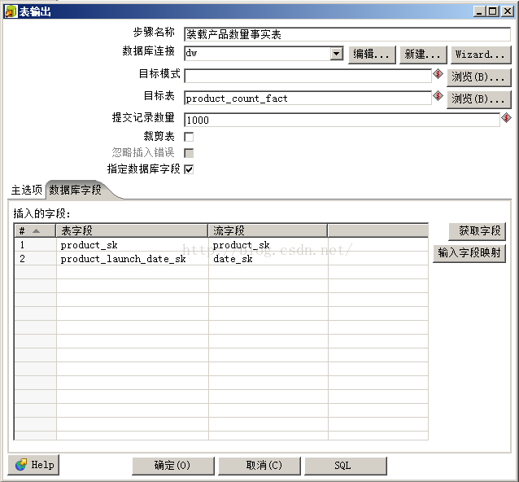The image size is (519, 482).
Task: Select the product_launch_date_sk cell
Action: 133,259
